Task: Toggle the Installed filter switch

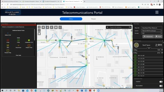Action: click(x=161, y=82)
